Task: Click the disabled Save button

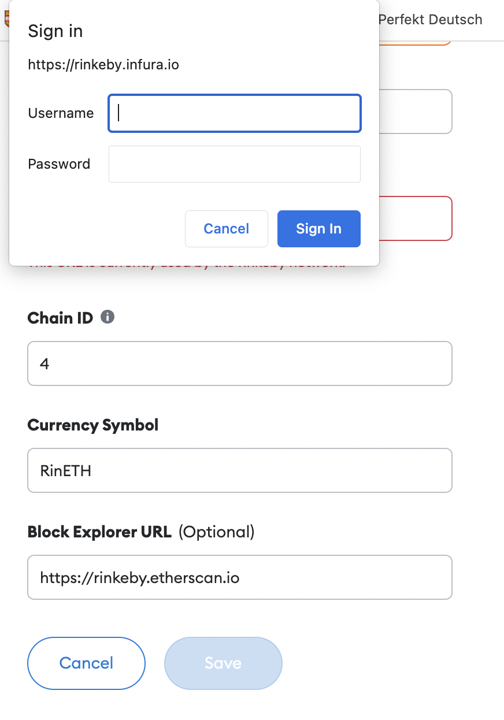Action: tap(223, 663)
